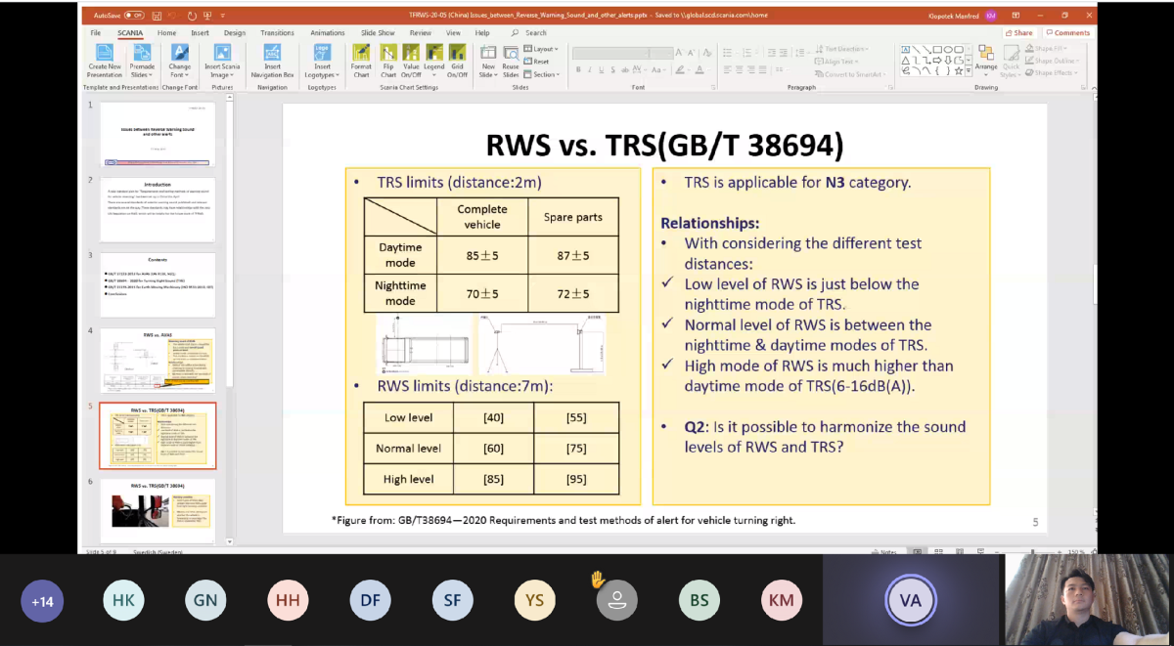The height and width of the screenshot is (646, 1174).
Task: Click the Save icon in title bar
Action: pos(155,16)
